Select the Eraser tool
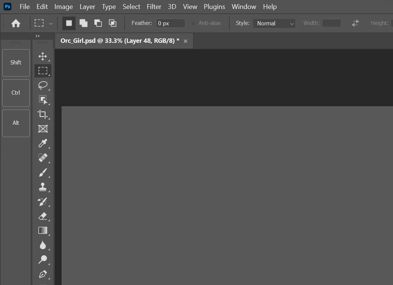 [x=43, y=216]
